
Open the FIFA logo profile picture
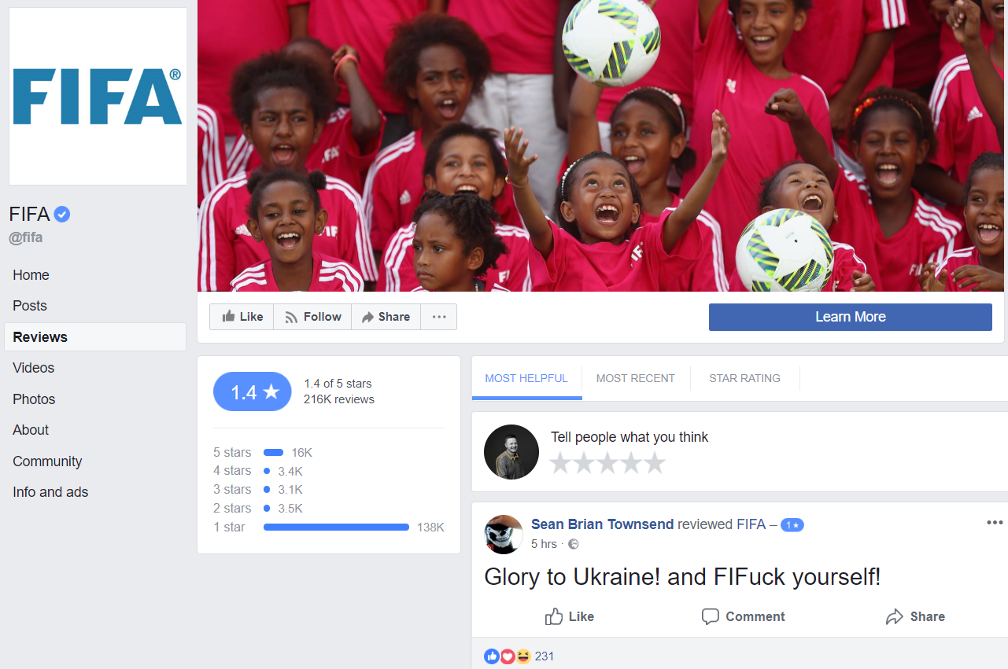tap(98, 97)
